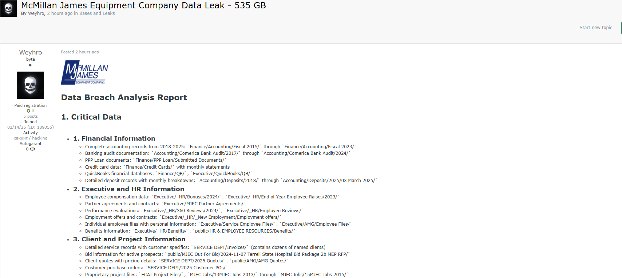Click the McMillan James Data Leak topic title
The width and height of the screenshot is (622, 278).
click(x=143, y=5)
